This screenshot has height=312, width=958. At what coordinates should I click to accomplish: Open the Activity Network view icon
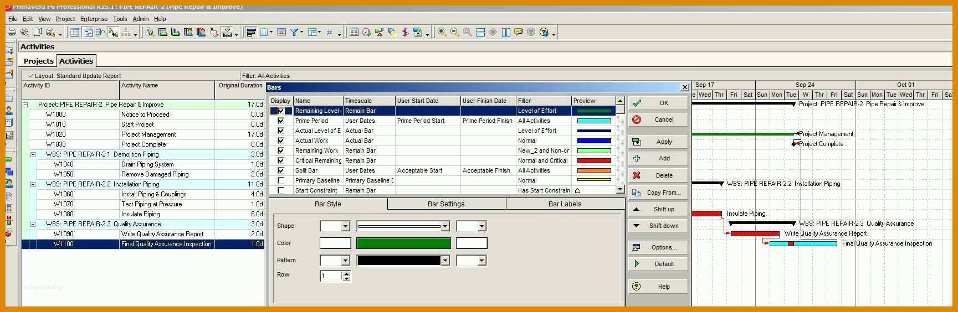click(100, 32)
